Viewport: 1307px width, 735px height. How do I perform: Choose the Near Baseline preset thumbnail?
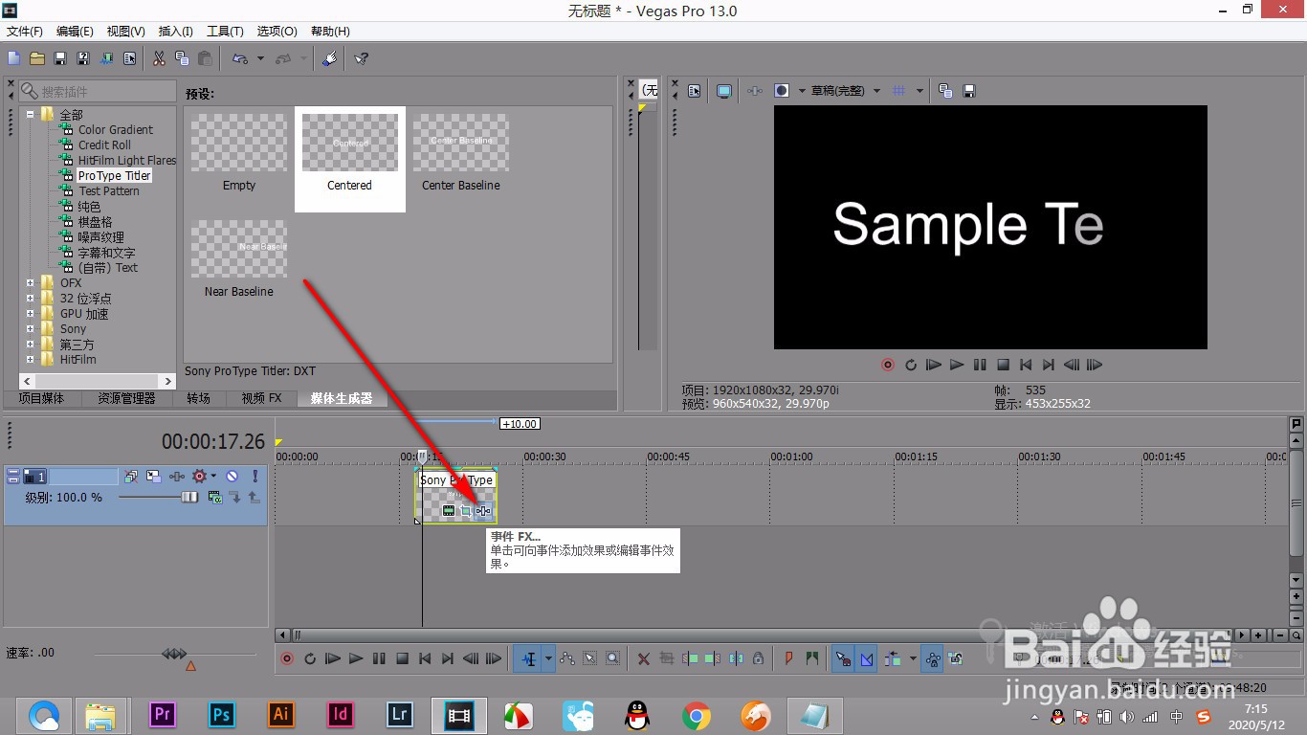tap(239, 249)
